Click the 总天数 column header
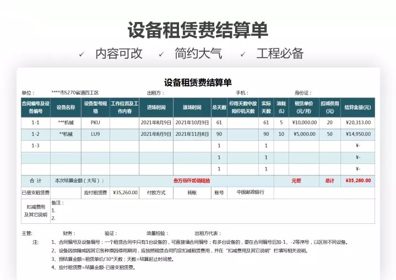 pyautogui.click(x=219, y=107)
